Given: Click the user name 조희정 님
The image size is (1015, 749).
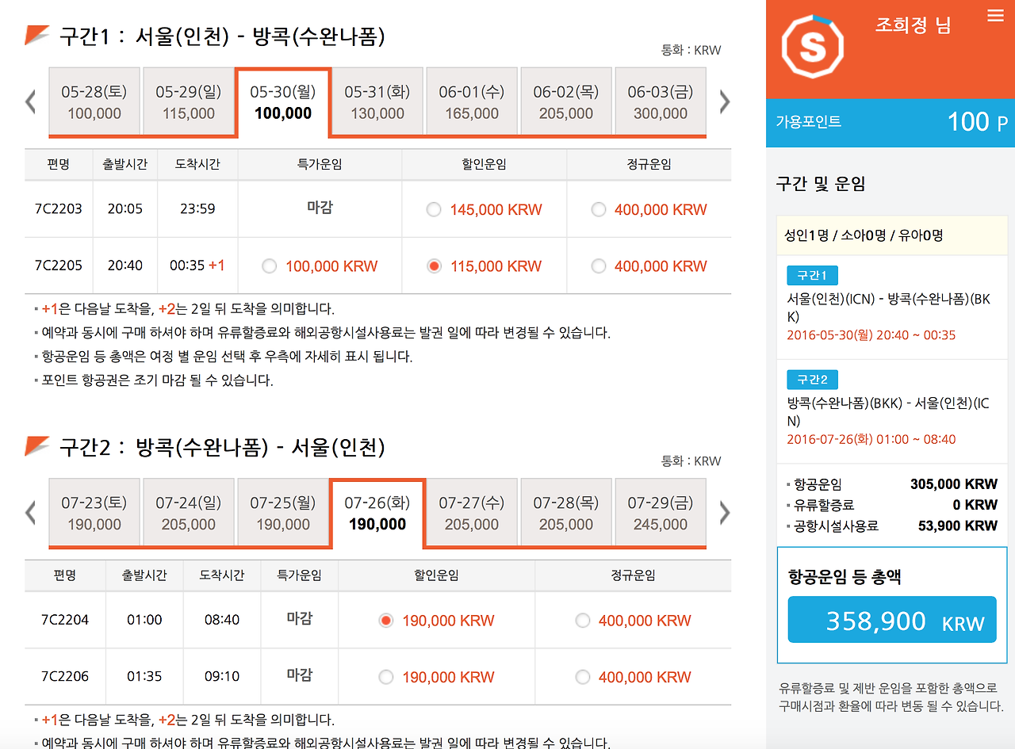Looking at the screenshot, I should 913,25.
